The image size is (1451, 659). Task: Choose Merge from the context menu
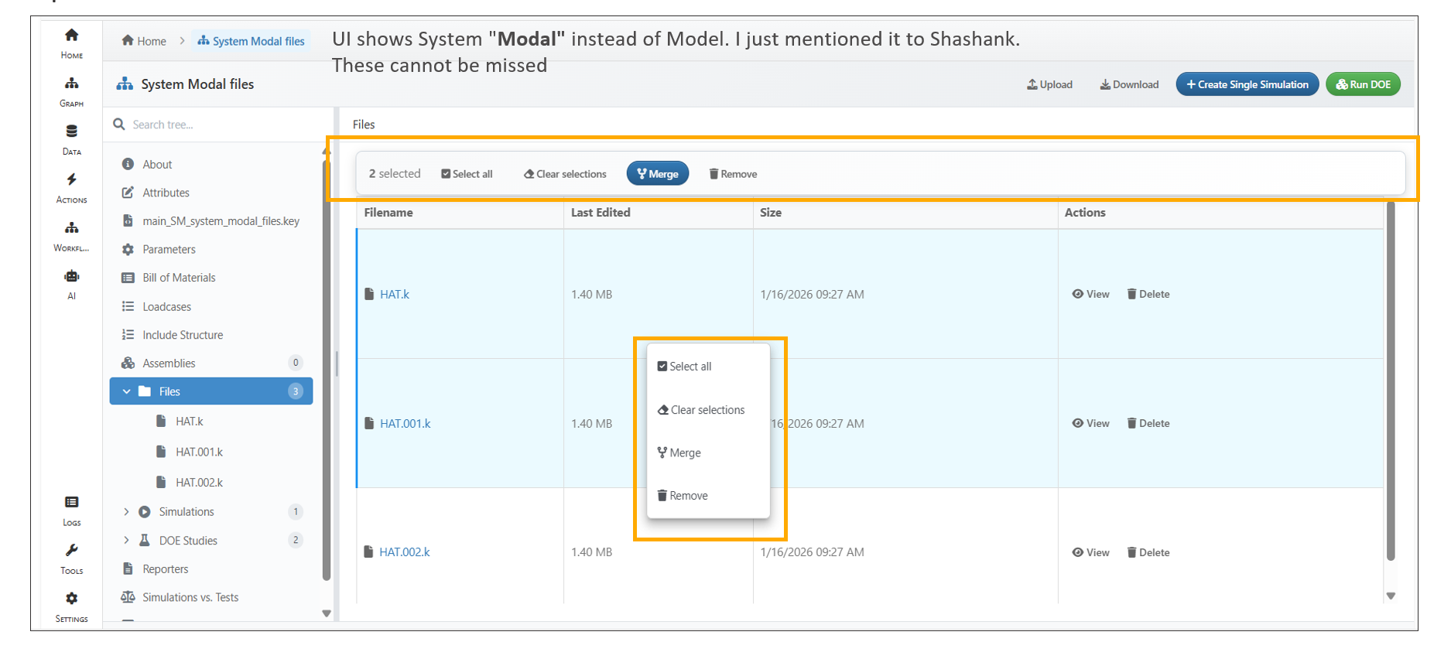coord(679,453)
